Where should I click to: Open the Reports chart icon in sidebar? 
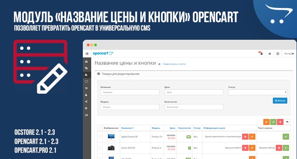point(86,115)
